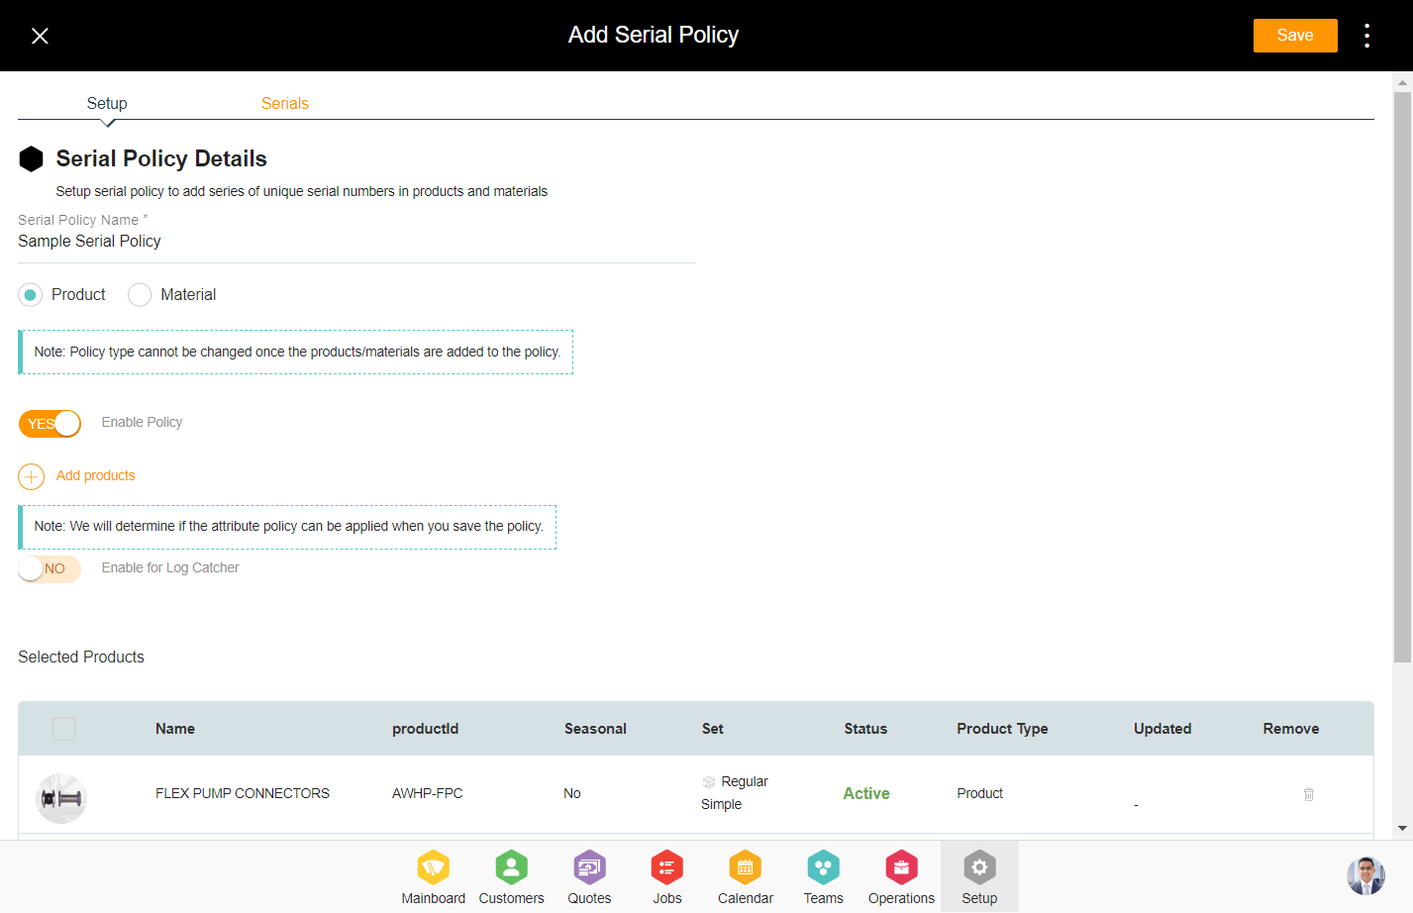Click the AWHP-FPC product id cell
Viewport: 1413px width, 913px height.
click(427, 793)
